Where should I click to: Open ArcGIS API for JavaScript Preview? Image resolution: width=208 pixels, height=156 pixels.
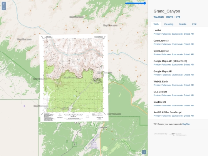157,116
